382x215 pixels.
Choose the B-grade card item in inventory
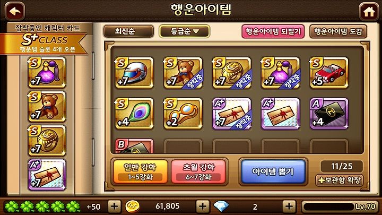(x=134, y=146)
